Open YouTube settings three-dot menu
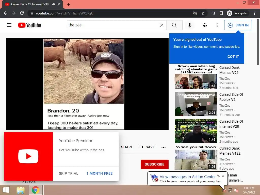The image size is (260, 195). point(217,25)
